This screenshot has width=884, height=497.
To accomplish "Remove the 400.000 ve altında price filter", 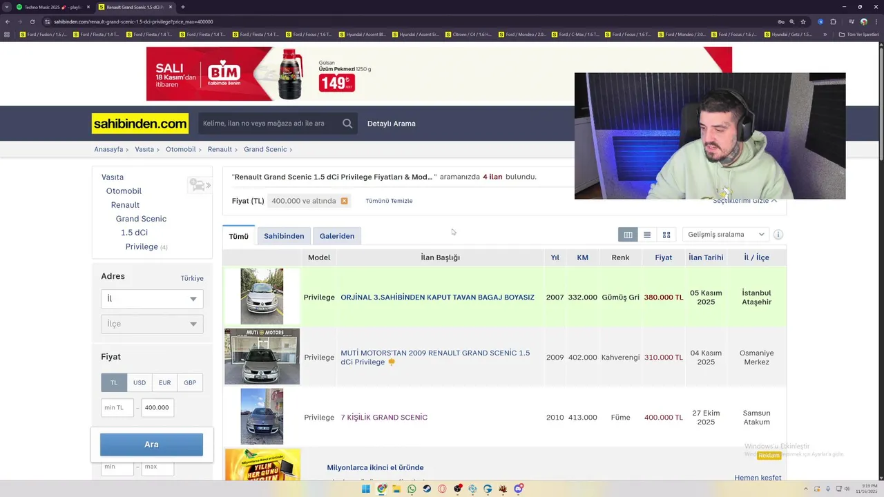I will point(344,201).
